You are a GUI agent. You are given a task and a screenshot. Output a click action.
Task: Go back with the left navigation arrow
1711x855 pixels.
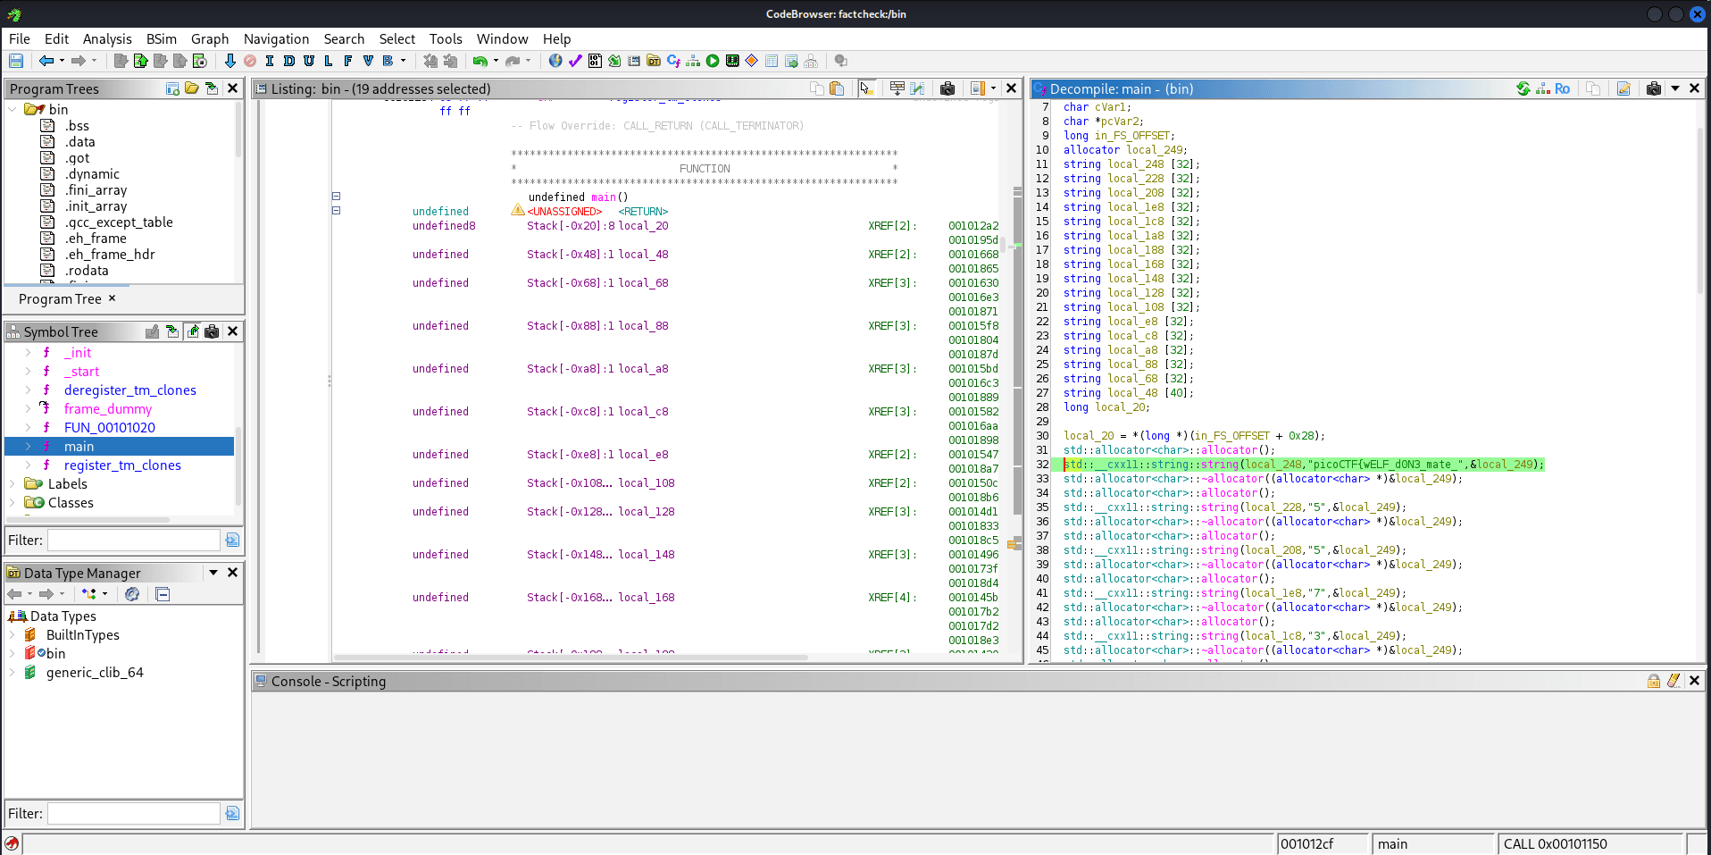(46, 61)
